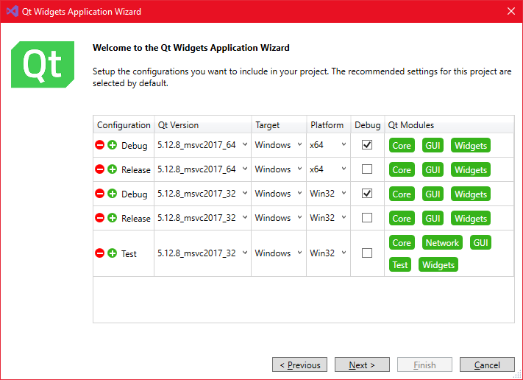Viewport: 523px width, 380px height.
Task: Open Qt Version dropdown for first Debug row
Action: click(x=244, y=145)
